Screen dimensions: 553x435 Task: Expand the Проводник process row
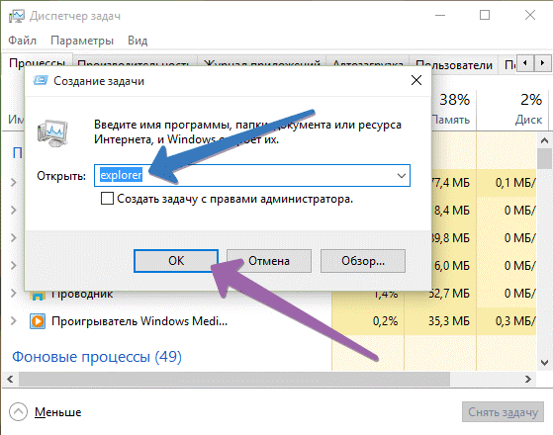14,294
